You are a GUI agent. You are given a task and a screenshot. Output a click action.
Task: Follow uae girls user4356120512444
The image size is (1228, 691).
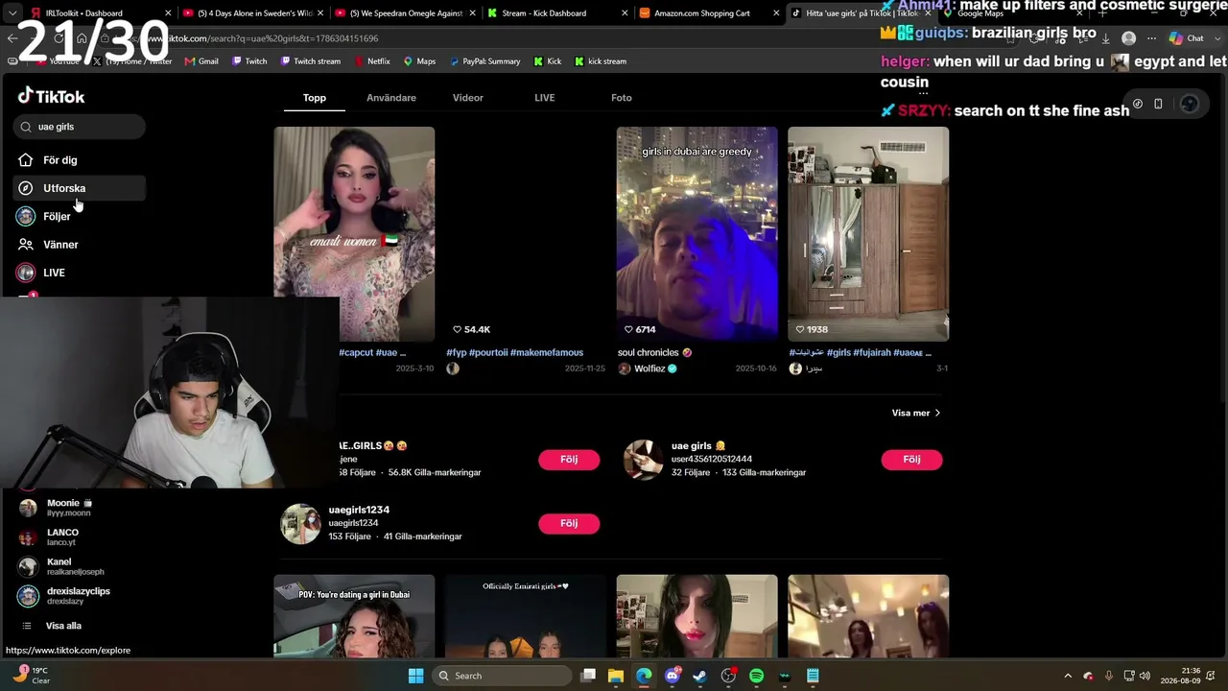911,460
